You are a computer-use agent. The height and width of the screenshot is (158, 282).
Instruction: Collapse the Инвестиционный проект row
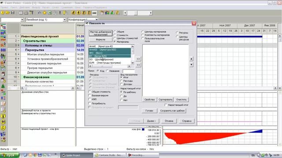[19, 36]
